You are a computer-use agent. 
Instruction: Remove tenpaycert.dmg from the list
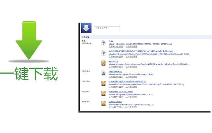[x=131, y=77]
